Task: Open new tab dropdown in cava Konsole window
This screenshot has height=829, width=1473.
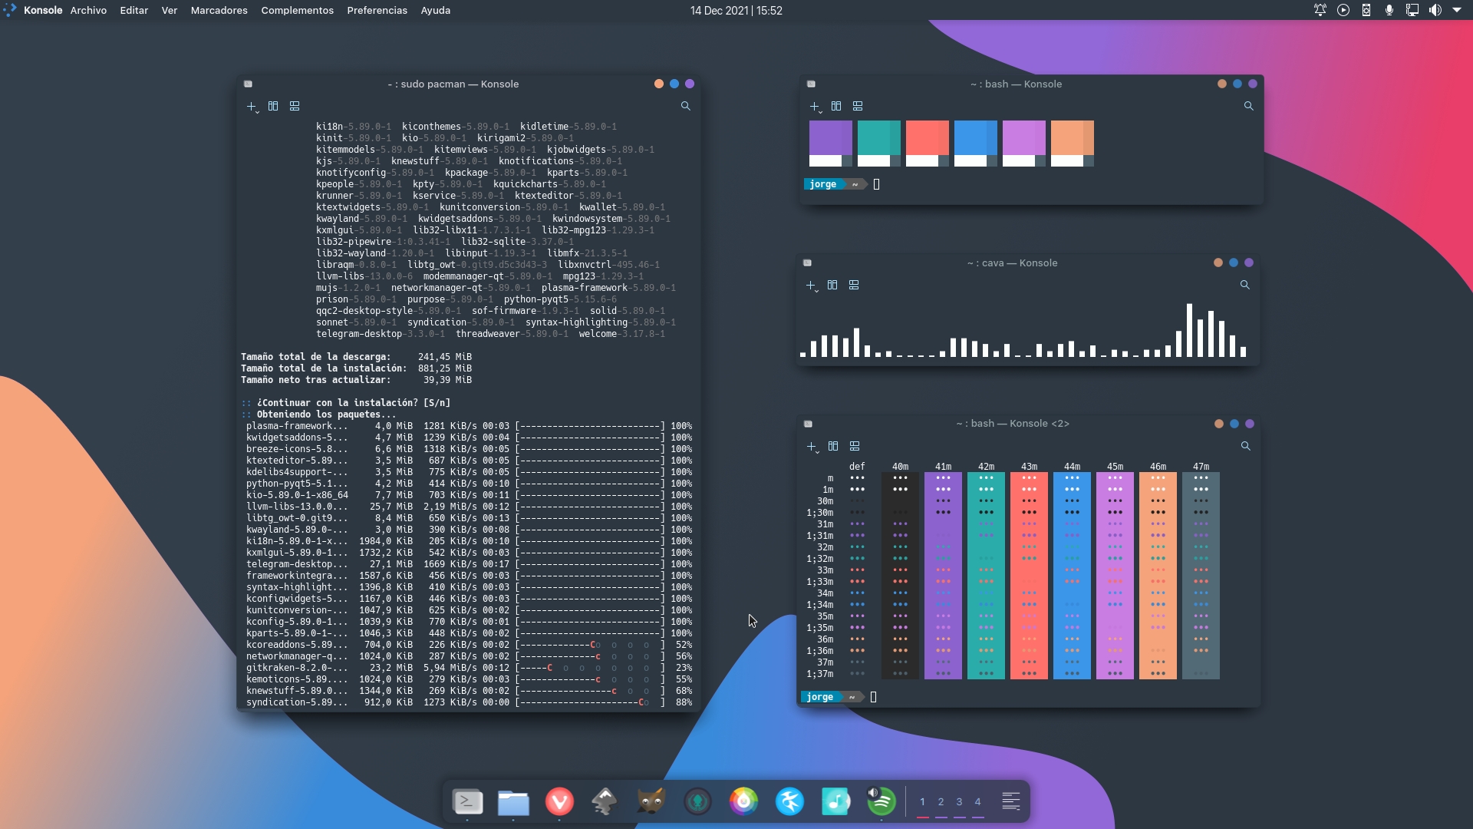Action: tap(812, 286)
